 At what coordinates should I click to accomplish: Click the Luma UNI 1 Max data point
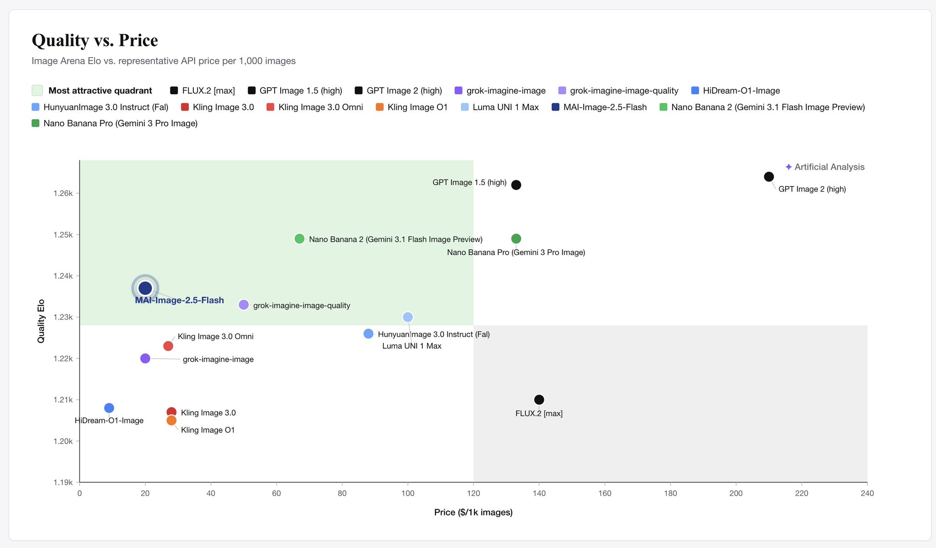[408, 317]
